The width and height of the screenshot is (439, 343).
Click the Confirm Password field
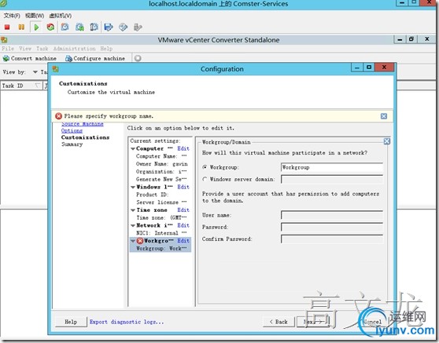332,239
